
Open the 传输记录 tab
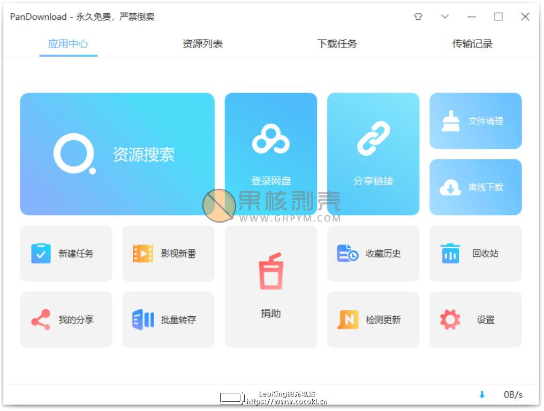pos(472,44)
